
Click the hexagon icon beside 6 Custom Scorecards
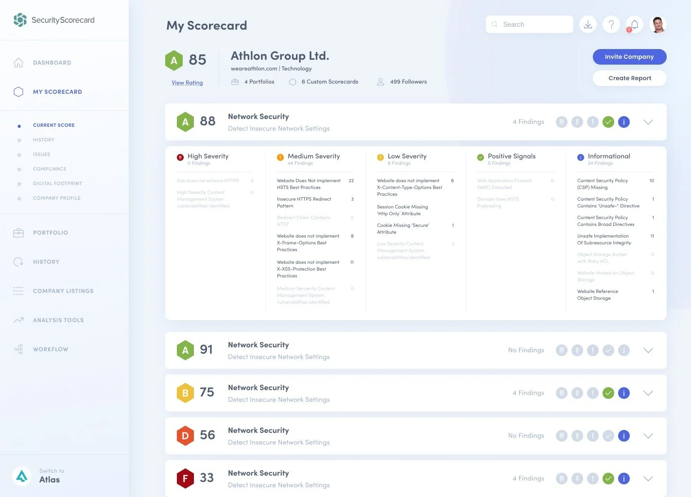click(293, 82)
